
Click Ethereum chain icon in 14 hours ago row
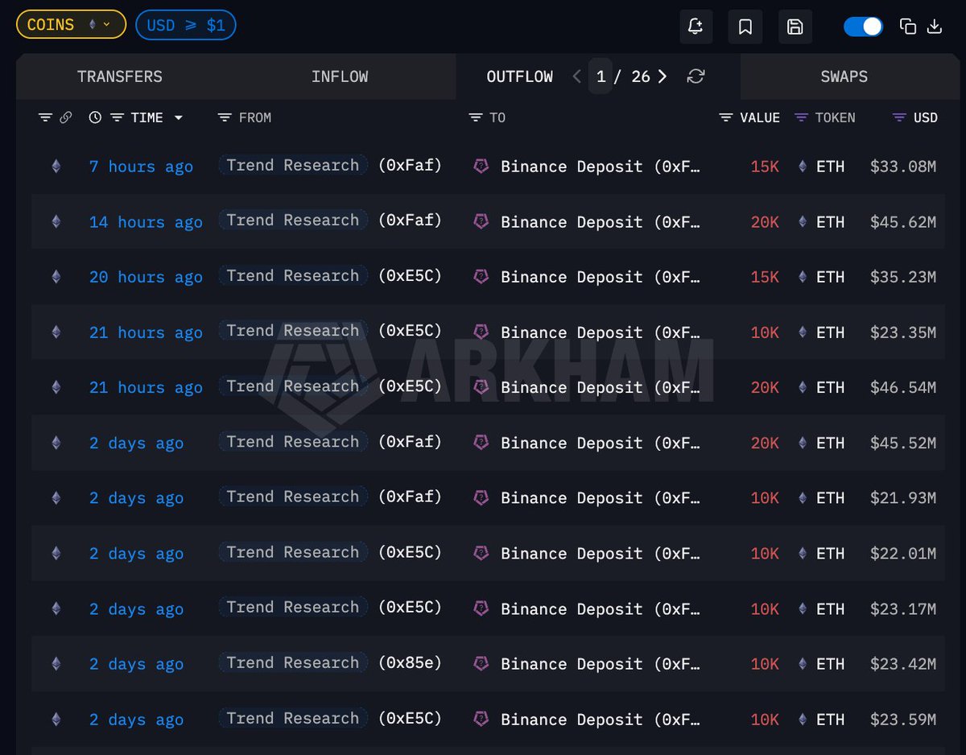[x=56, y=222]
